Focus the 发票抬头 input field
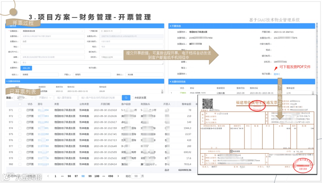Screen dimensions: 322x183 tap(52, 41)
